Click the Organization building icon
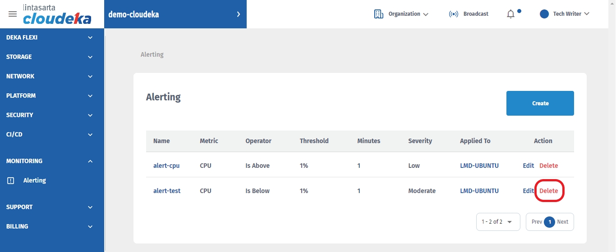The height and width of the screenshot is (252, 616). pos(378,14)
